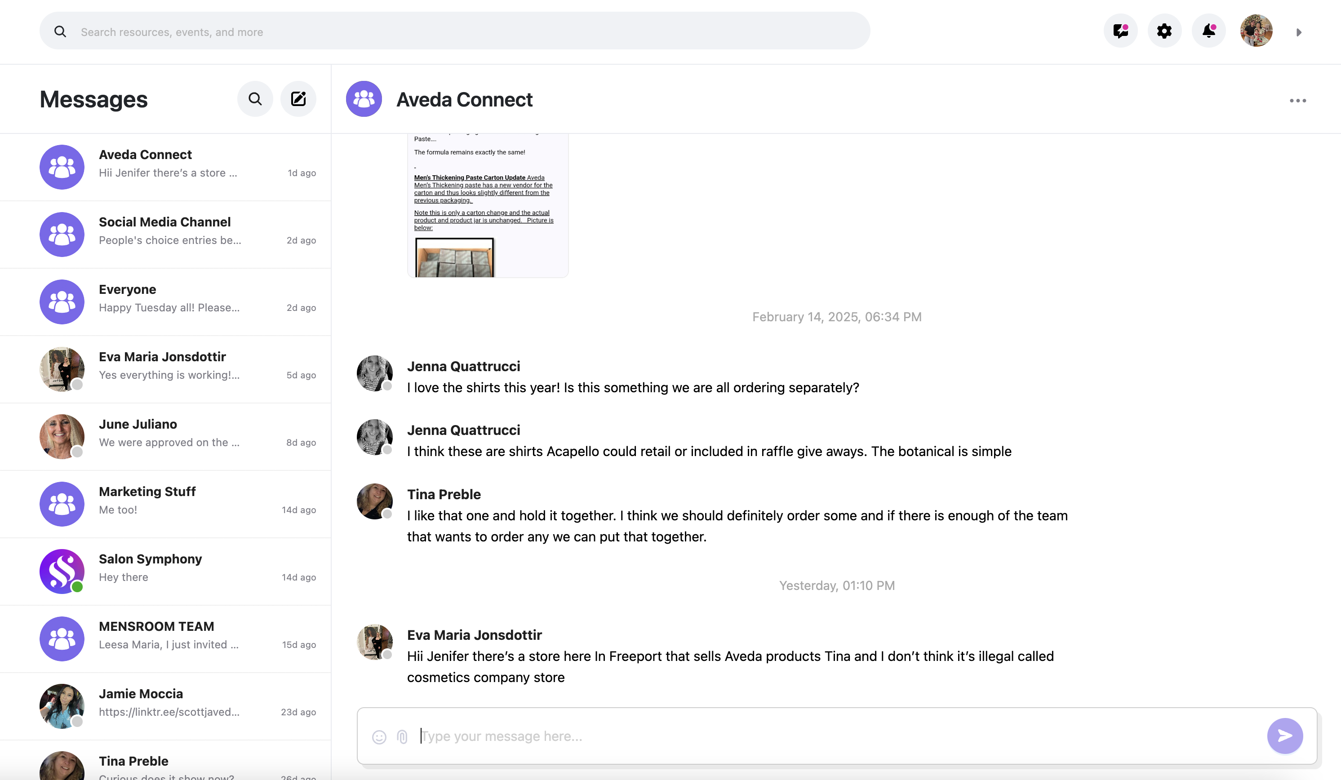The height and width of the screenshot is (780, 1341).
Task: Click the Messages heading
Action: [93, 99]
